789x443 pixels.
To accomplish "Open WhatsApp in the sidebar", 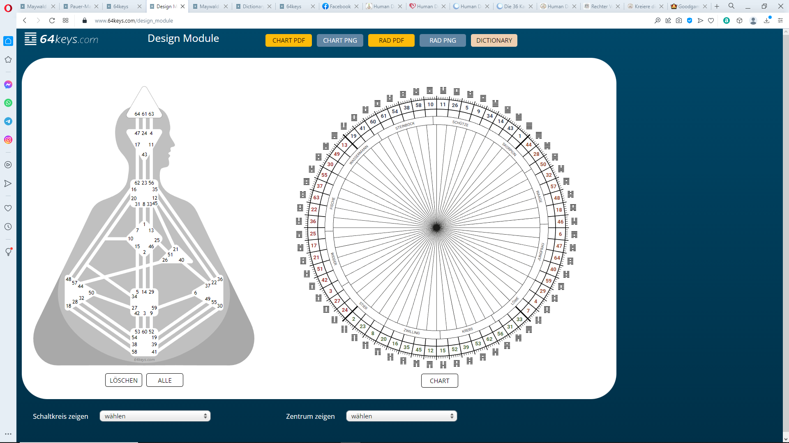I will pos(8,103).
